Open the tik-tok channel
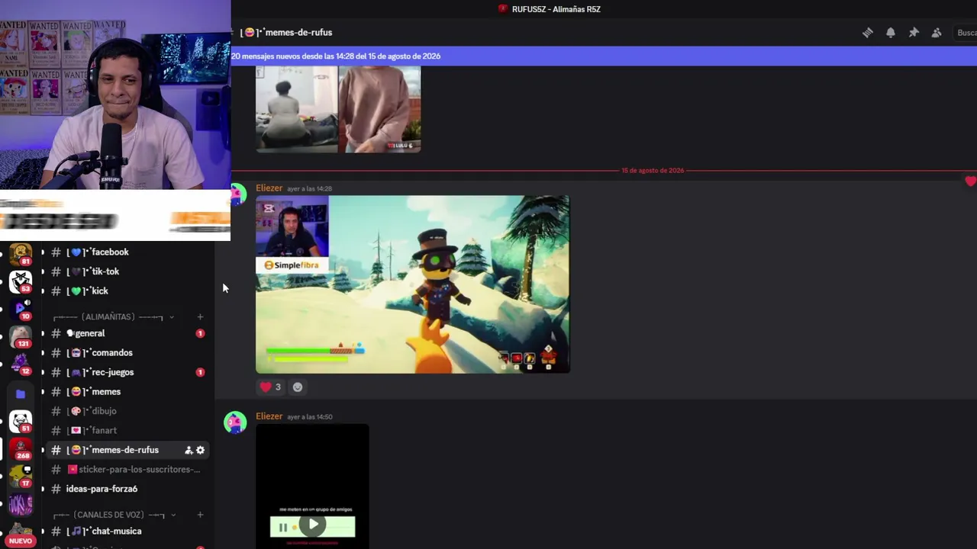The width and height of the screenshot is (977, 549). (x=127, y=271)
